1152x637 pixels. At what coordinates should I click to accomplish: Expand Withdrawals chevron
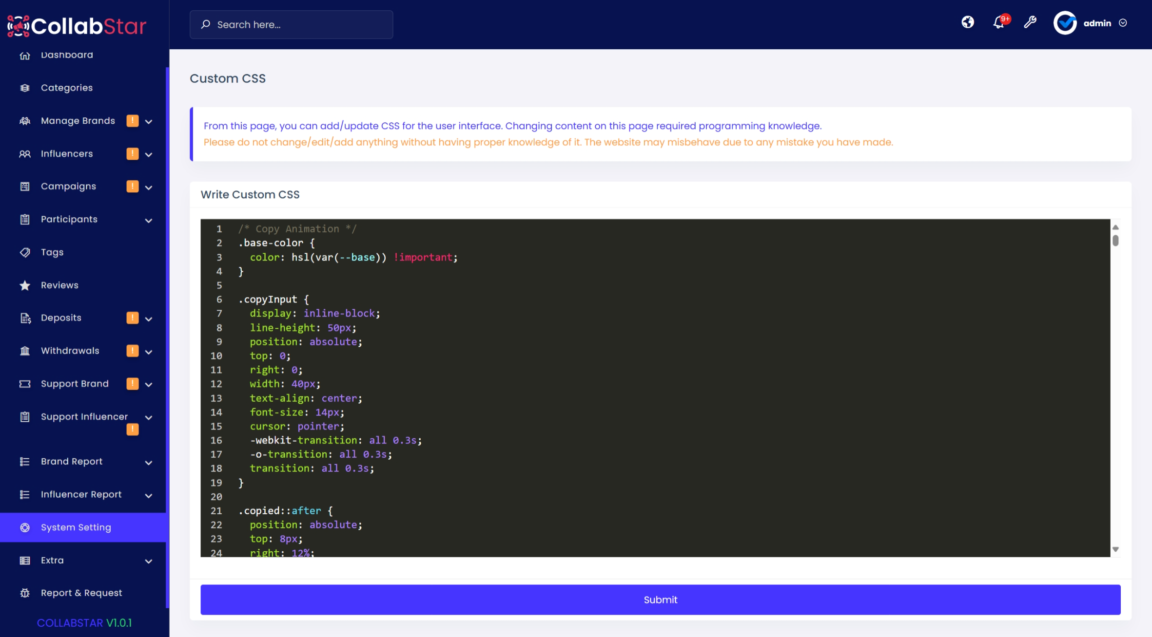point(149,352)
